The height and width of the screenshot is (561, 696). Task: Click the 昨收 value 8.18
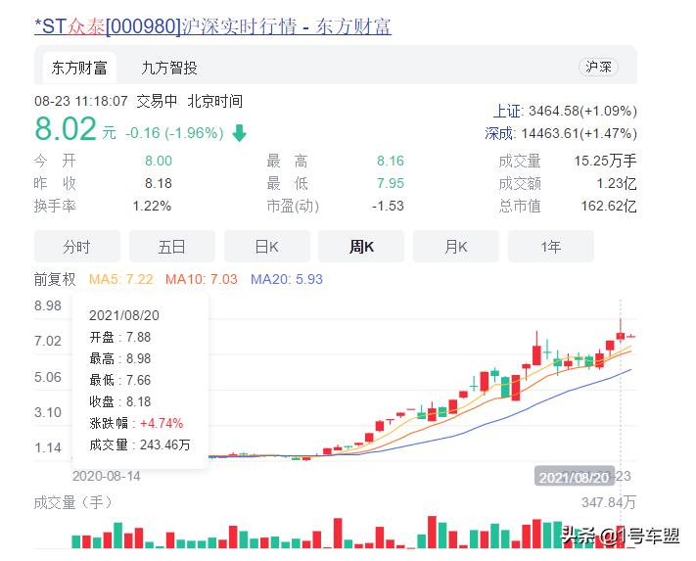pyautogui.click(x=158, y=183)
